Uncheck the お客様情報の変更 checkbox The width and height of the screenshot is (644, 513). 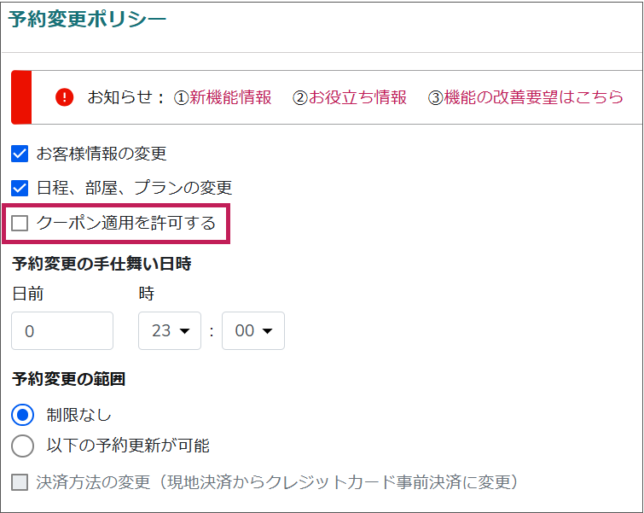tap(20, 154)
